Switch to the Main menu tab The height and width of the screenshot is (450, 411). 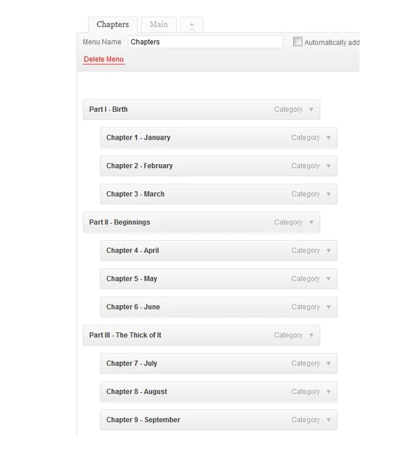tap(159, 24)
